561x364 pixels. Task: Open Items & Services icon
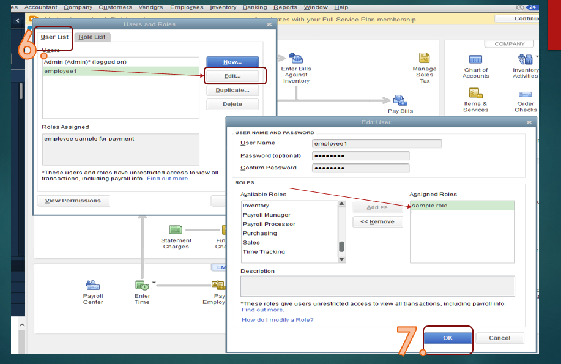(x=475, y=94)
